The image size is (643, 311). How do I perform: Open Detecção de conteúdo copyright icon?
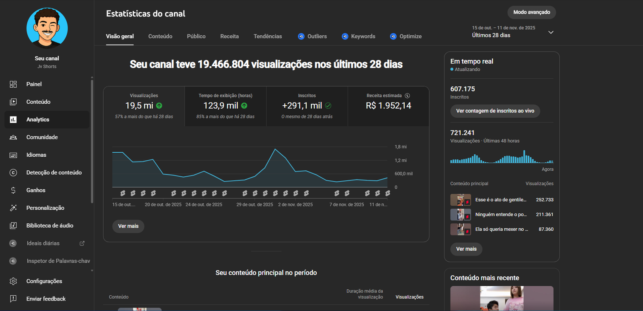[x=13, y=172]
